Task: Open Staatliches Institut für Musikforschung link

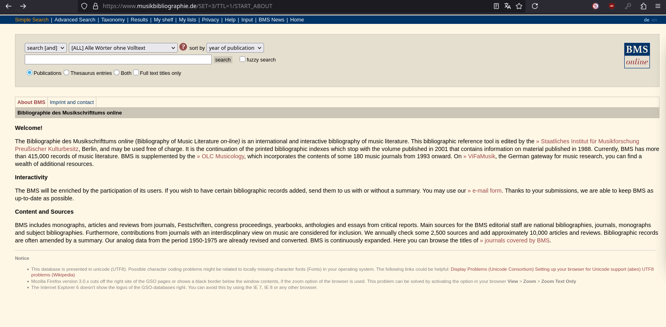Action: [x=587, y=141]
